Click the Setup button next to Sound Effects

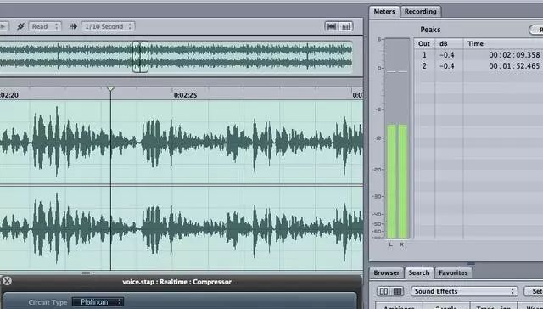coord(534,291)
